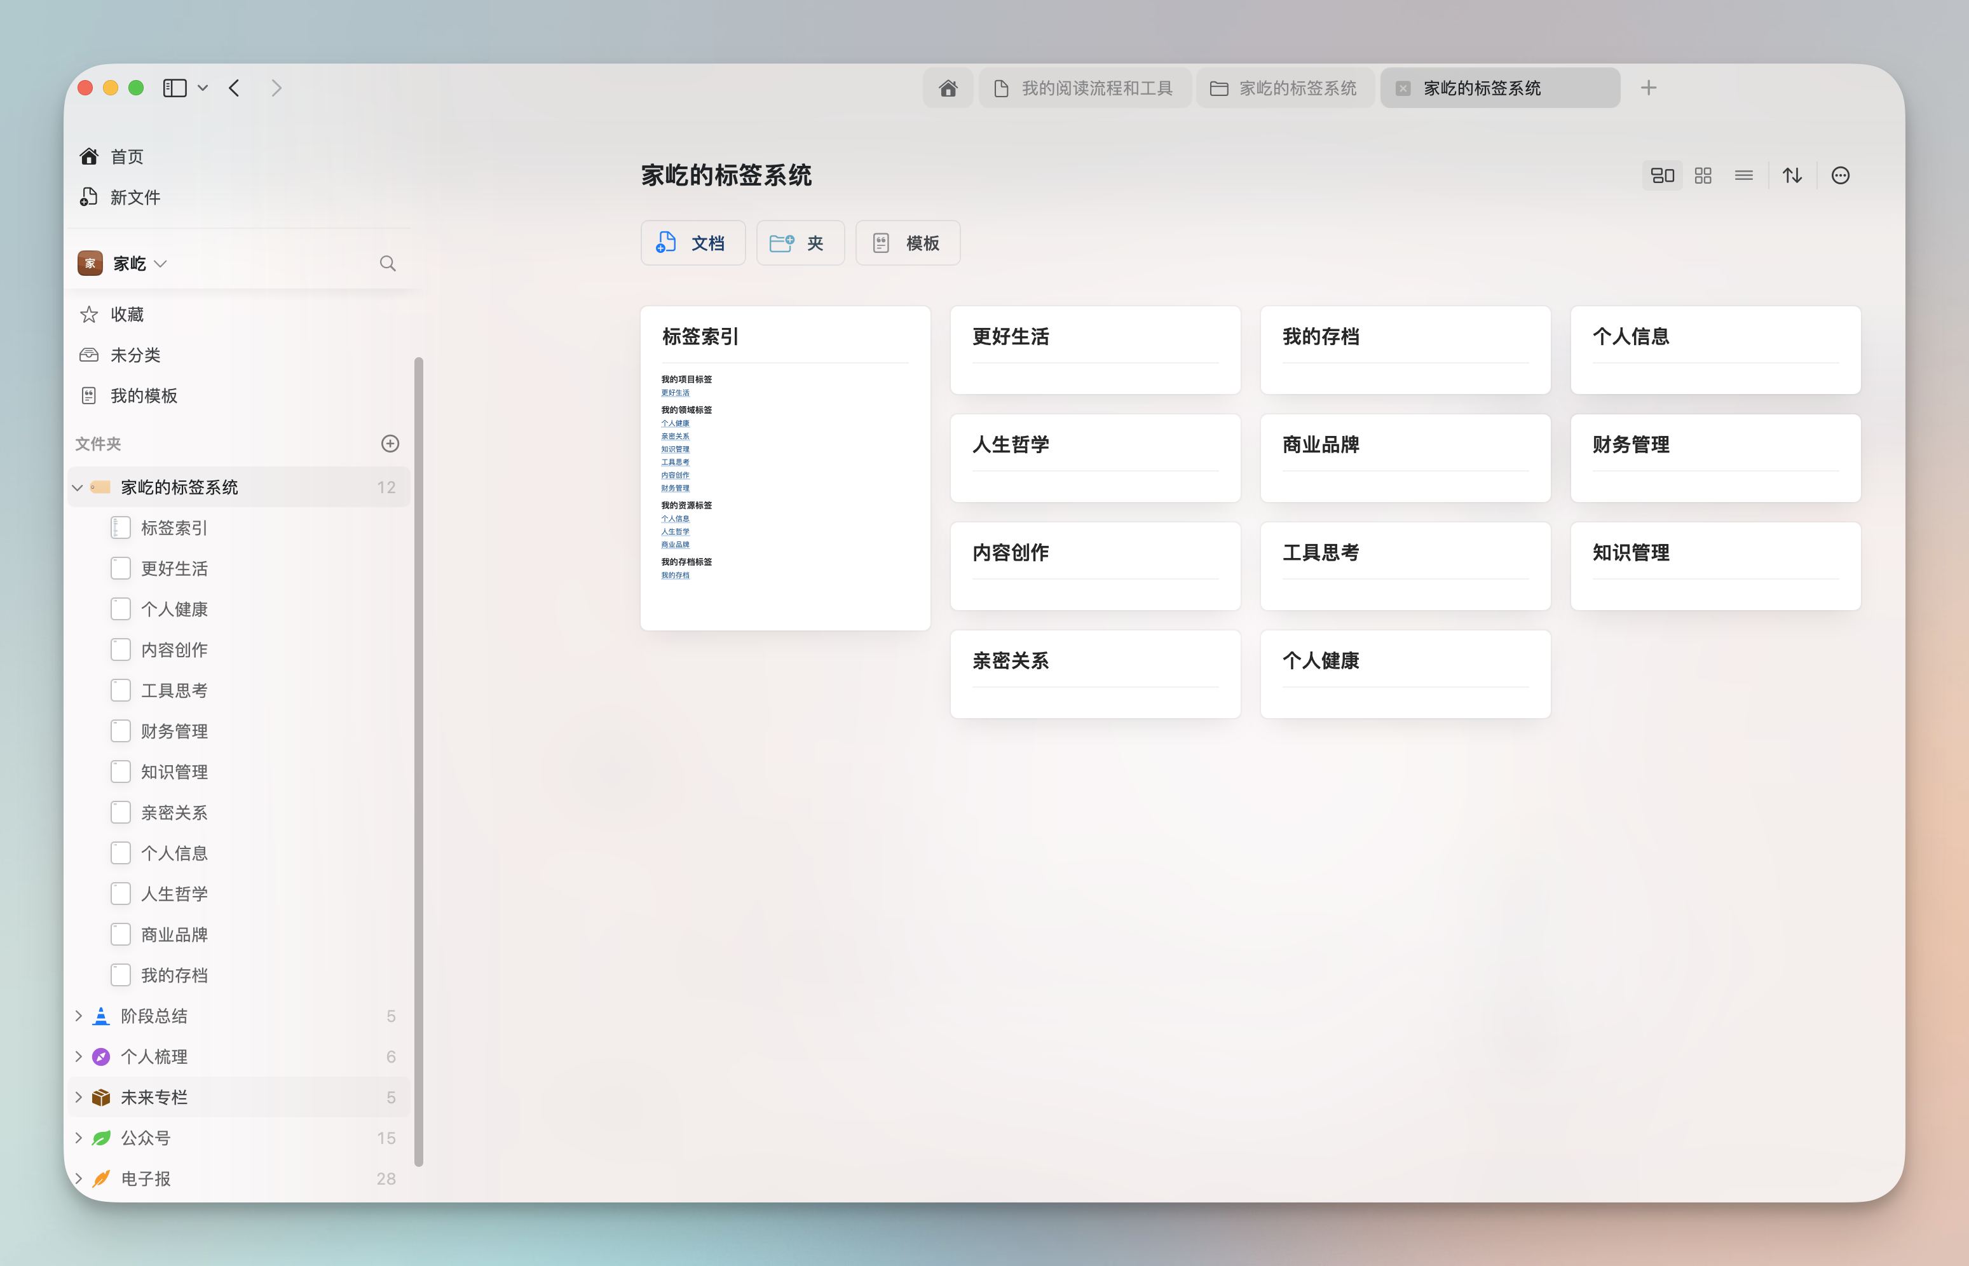This screenshot has height=1266, width=1969.
Task: Select the card preview view mode
Action: pyautogui.click(x=1663, y=175)
